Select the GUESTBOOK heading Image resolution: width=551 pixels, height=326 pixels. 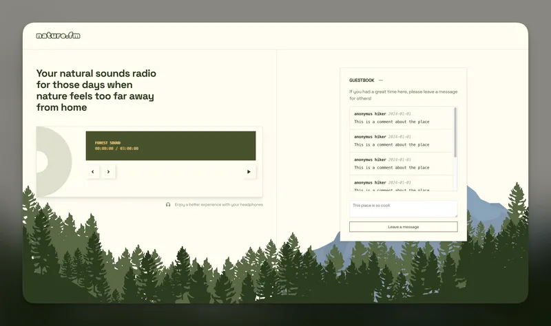click(x=362, y=80)
